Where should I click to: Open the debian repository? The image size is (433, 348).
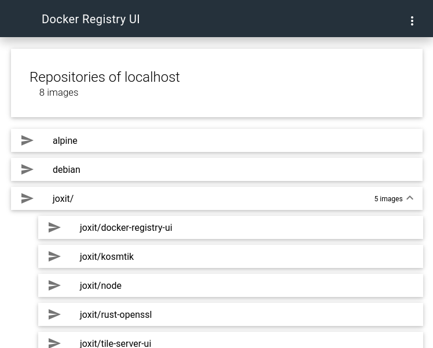point(67,169)
